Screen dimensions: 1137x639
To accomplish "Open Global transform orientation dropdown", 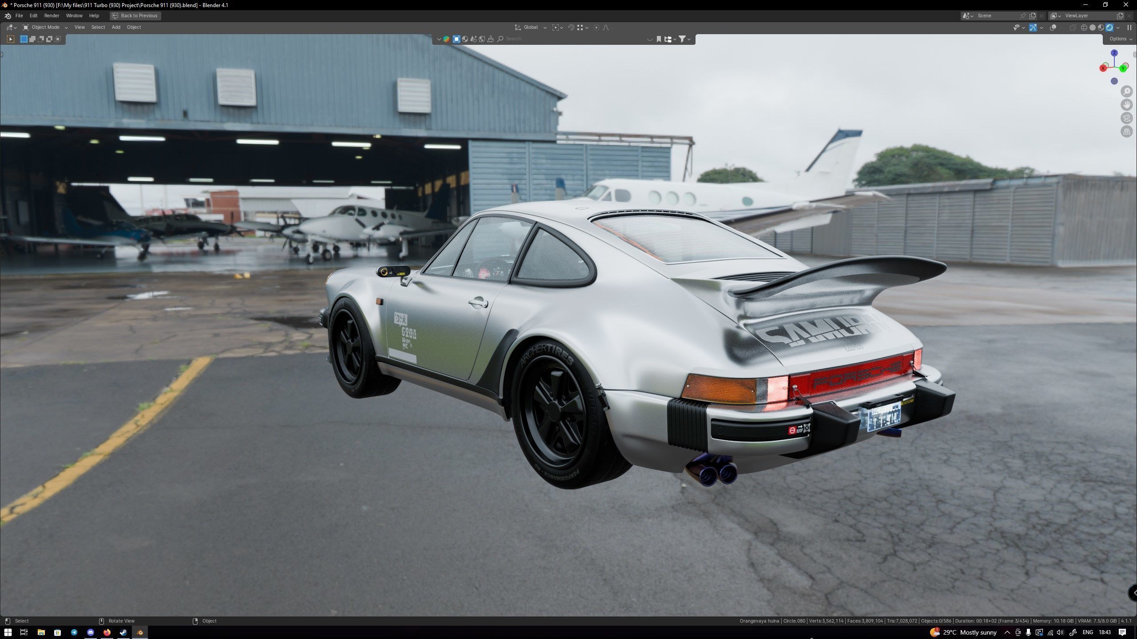I will point(531,28).
